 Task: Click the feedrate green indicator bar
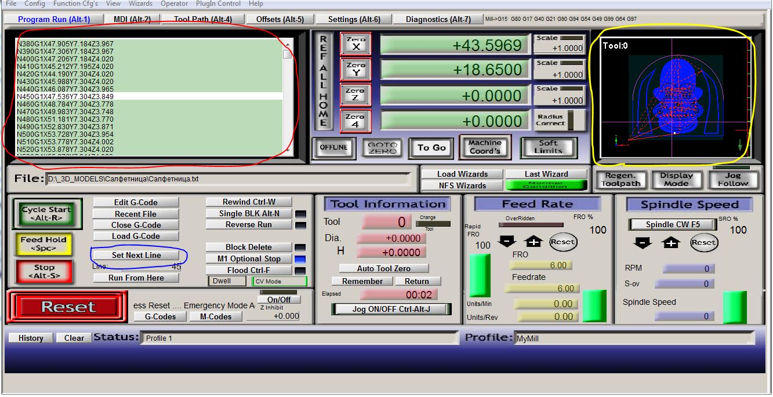click(x=594, y=306)
